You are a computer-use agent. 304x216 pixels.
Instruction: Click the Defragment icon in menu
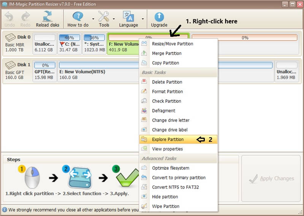144,110
